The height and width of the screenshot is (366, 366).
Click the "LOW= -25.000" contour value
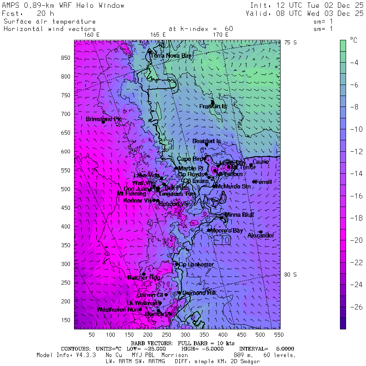click(146, 349)
